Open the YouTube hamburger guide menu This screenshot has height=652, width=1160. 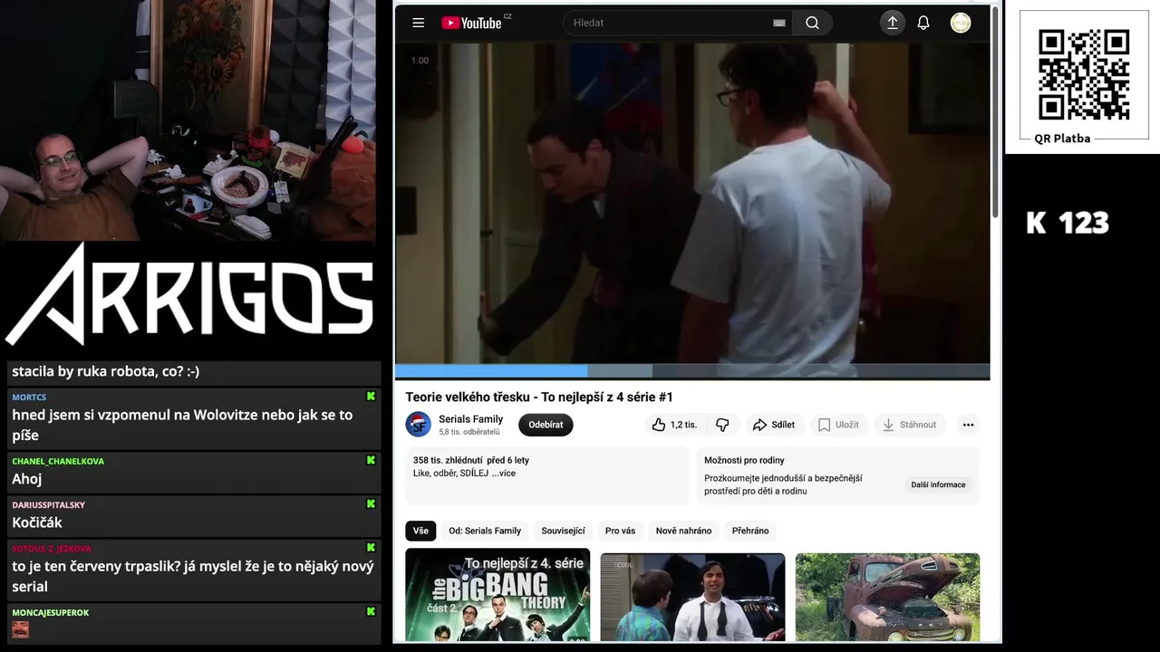[418, 23]
